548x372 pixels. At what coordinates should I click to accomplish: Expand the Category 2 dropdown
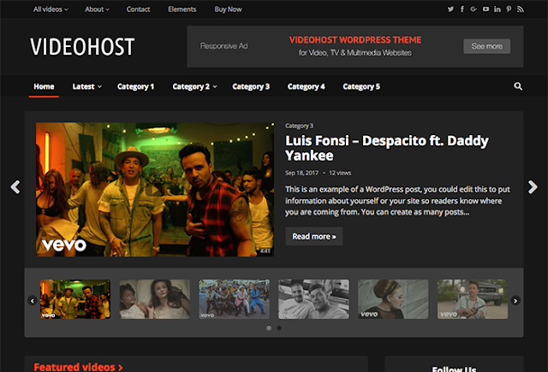(194, 86)
